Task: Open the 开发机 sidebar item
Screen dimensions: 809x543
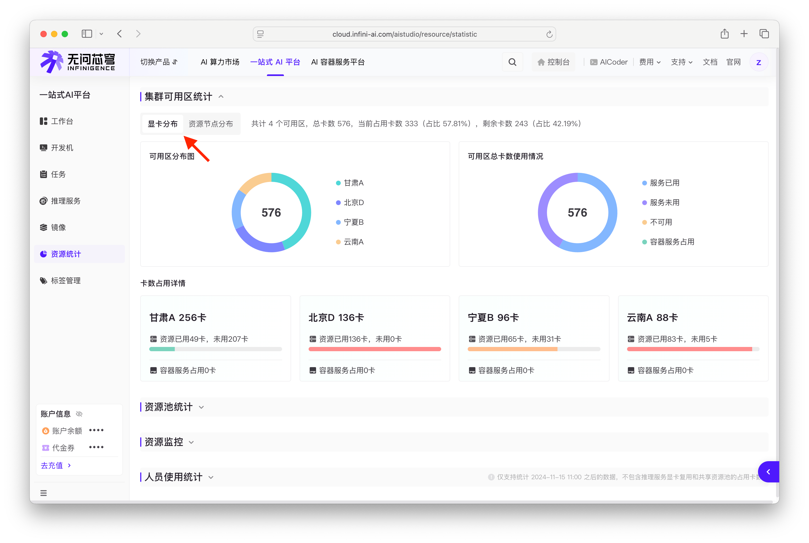Action: [62, 148]
